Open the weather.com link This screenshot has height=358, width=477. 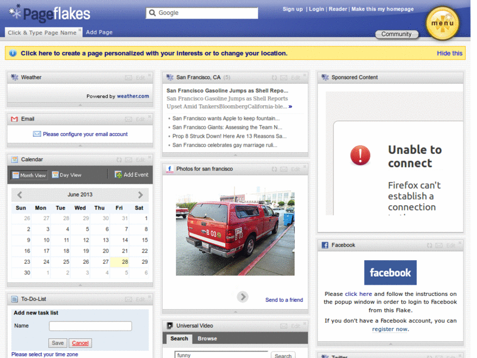click(133, 96)
